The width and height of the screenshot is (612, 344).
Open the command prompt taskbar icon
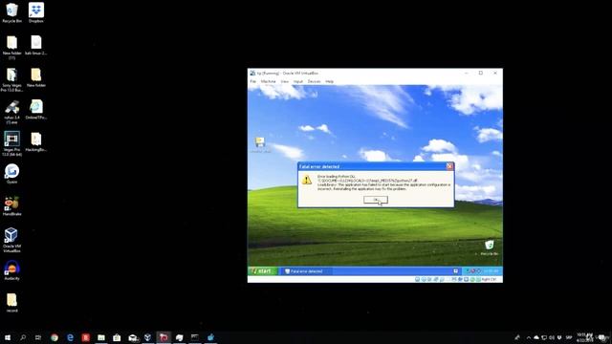coord(195,337)
